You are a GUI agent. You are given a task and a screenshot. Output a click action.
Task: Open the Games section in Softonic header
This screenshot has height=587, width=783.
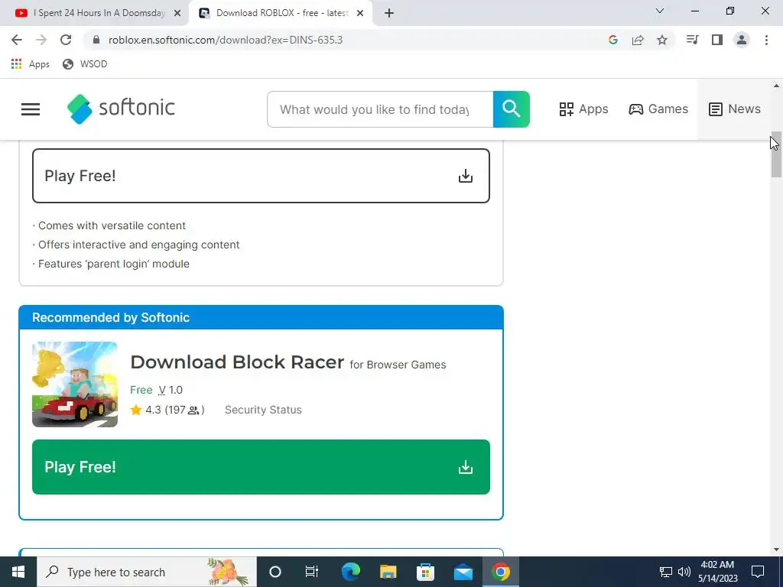pos(658,109)
